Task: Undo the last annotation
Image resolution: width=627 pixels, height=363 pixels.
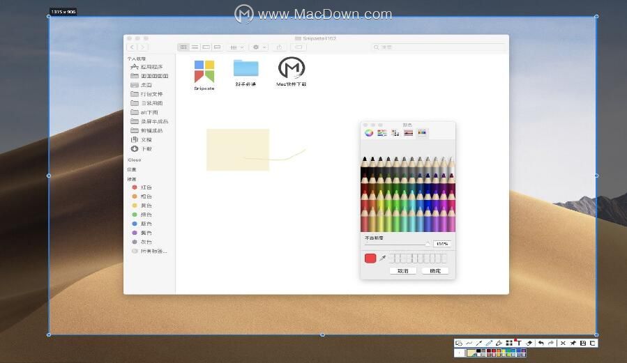Action: coord(541,343)
